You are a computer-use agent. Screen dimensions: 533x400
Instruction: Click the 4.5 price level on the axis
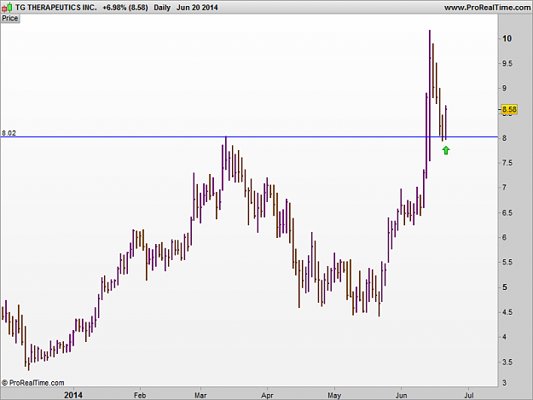(x=507, y=312)
